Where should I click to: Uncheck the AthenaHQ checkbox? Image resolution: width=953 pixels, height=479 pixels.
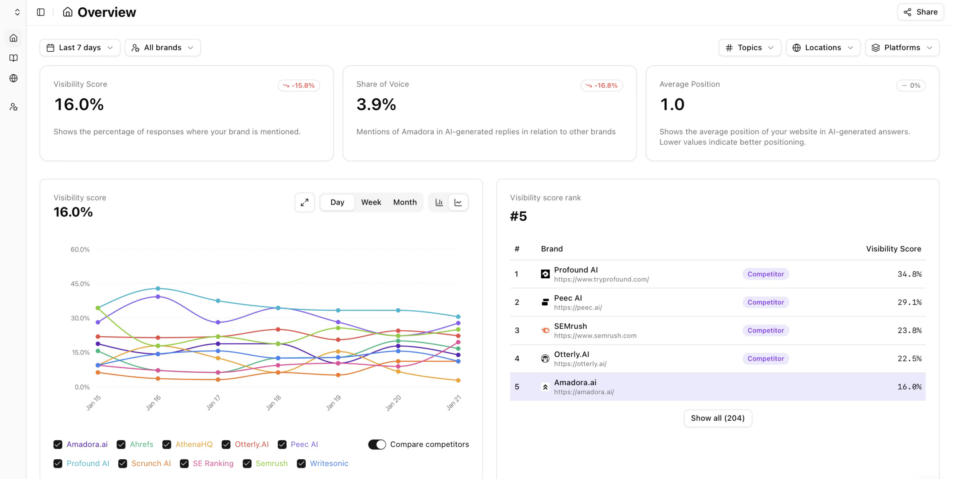167,444
